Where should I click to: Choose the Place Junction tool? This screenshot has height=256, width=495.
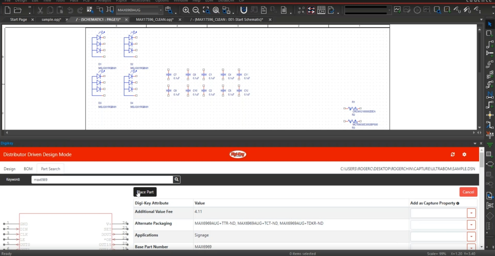tap(490, 115)
